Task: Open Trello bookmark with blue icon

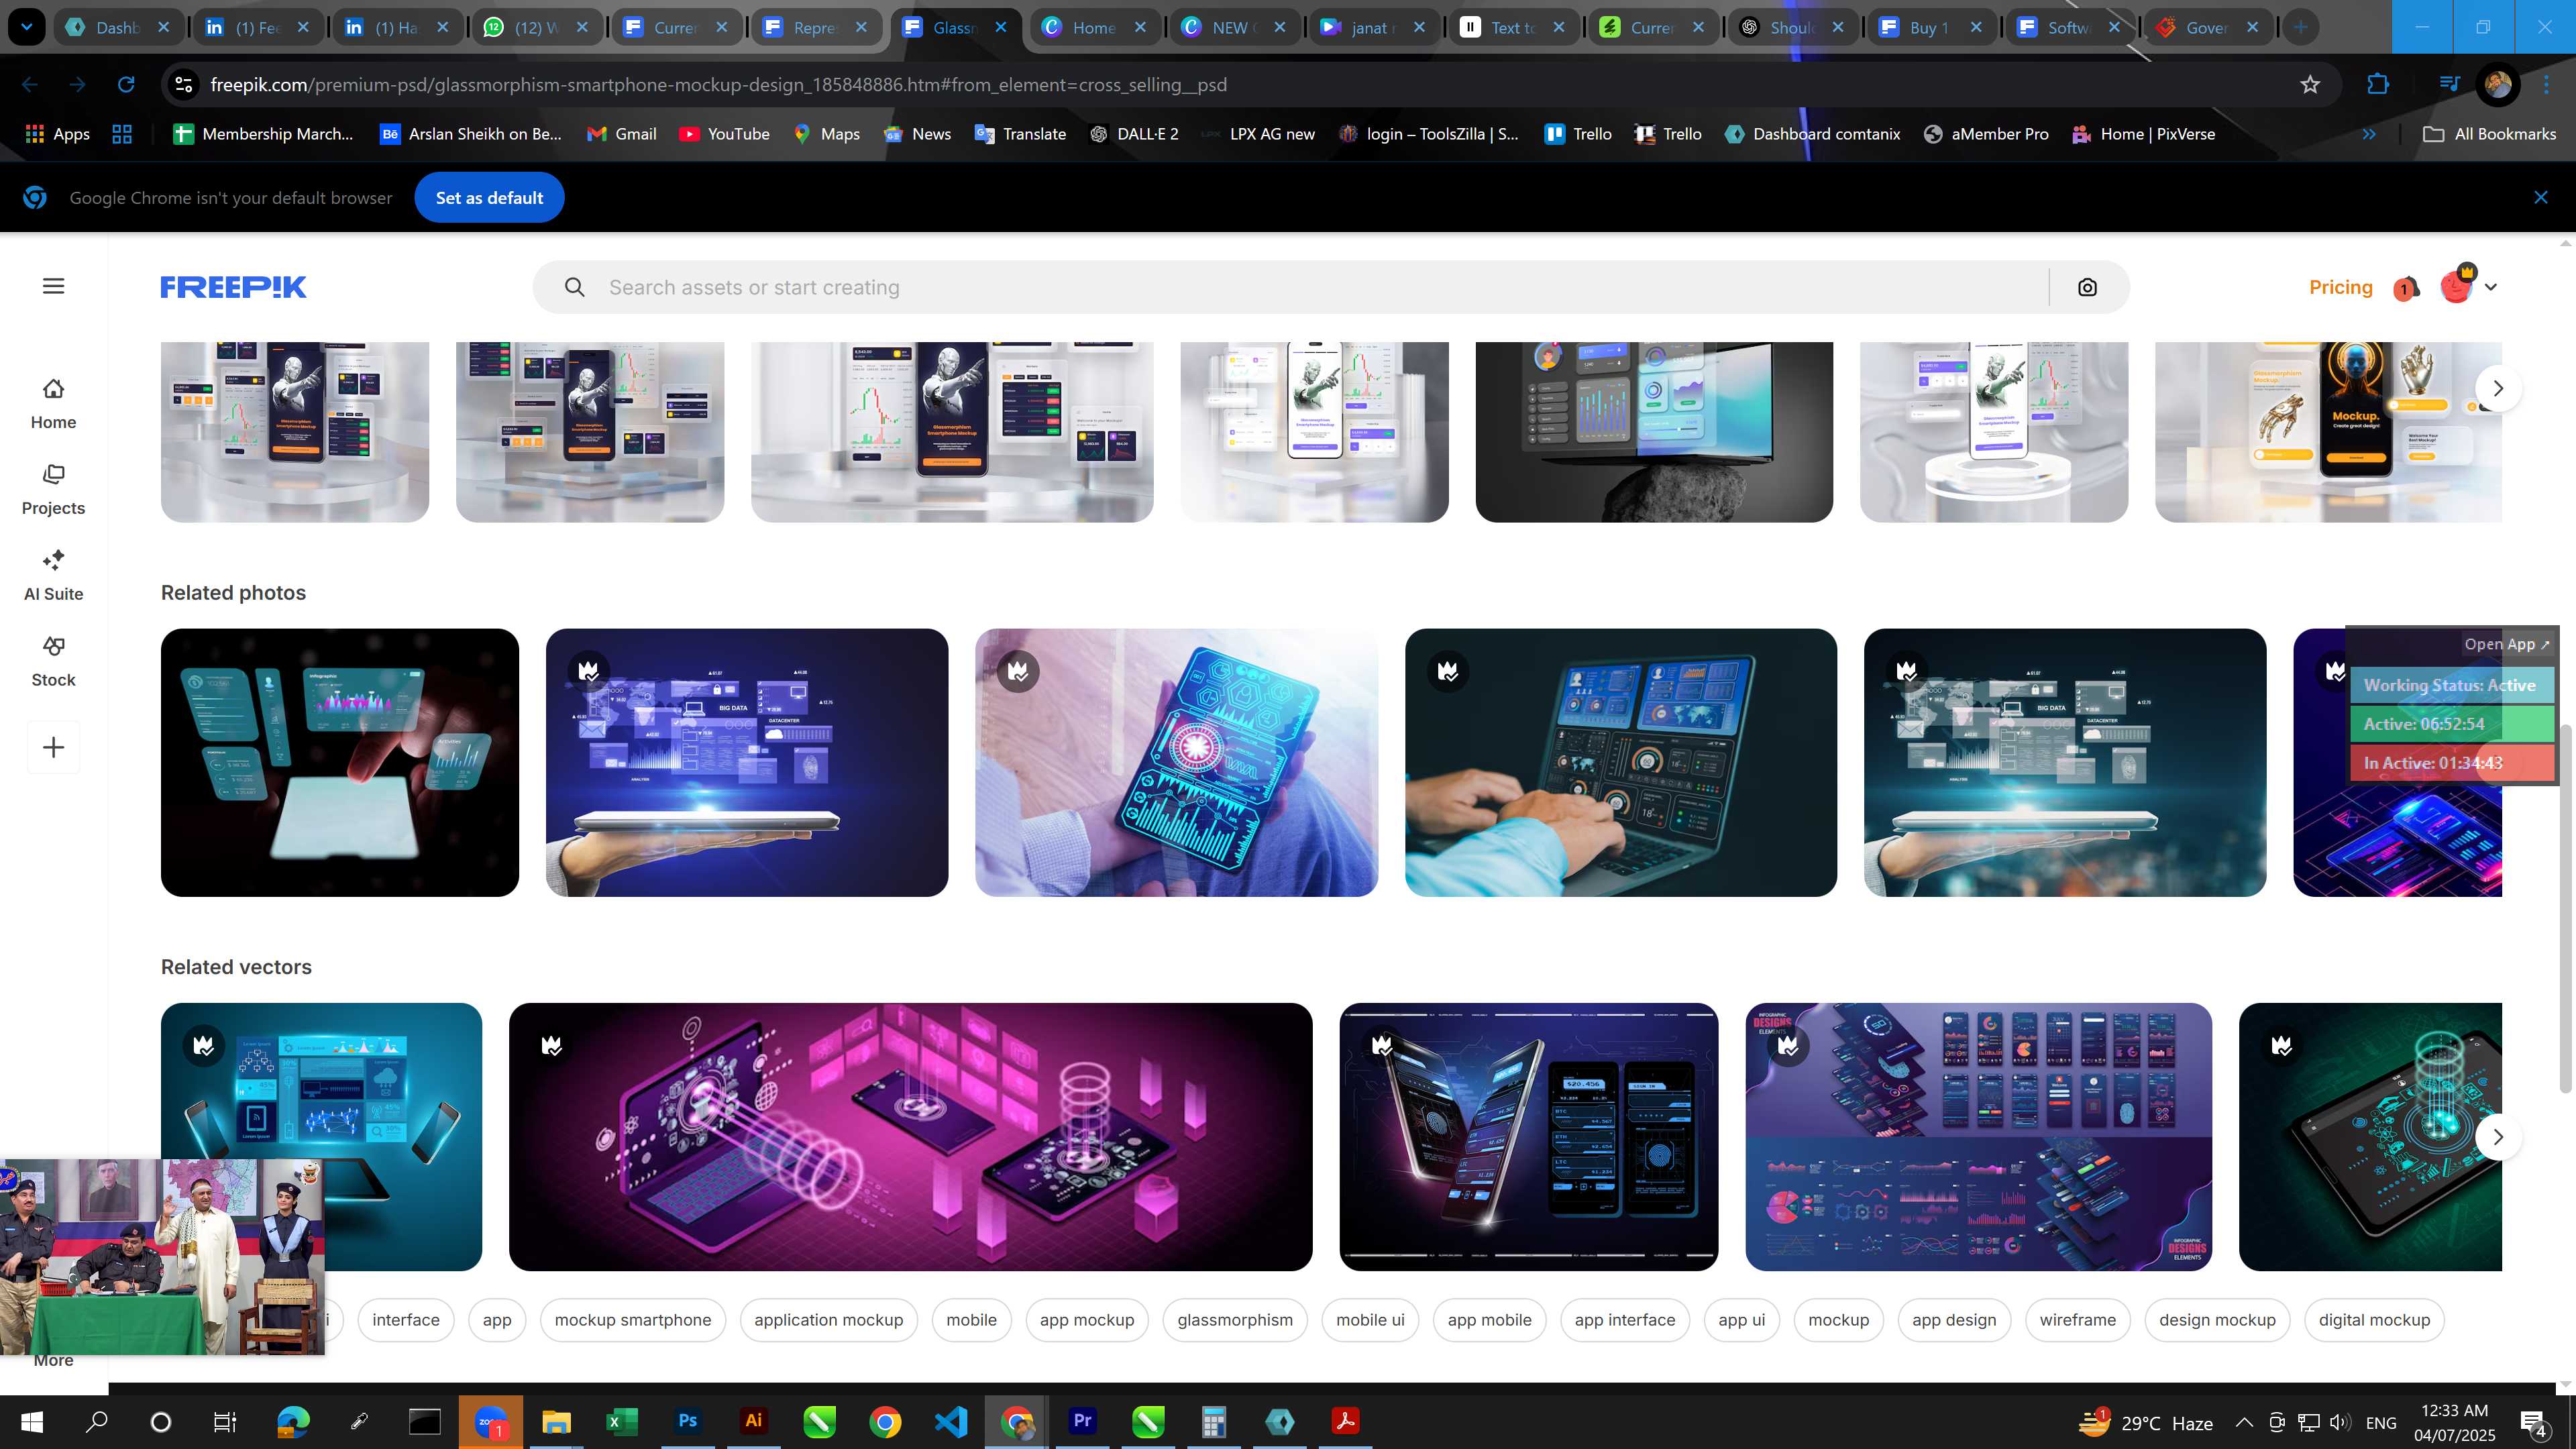Action: [1578, 134]
